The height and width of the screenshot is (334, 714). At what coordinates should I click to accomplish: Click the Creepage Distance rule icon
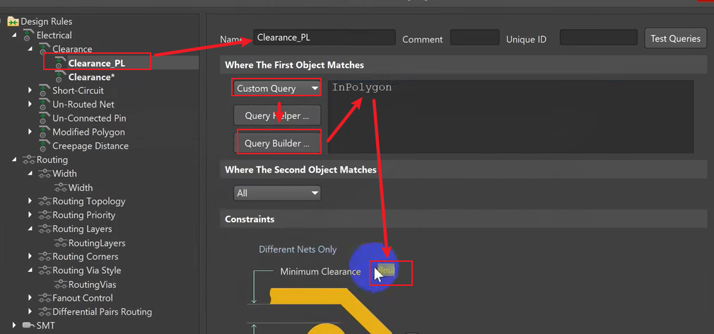click(x=45, y=146)
